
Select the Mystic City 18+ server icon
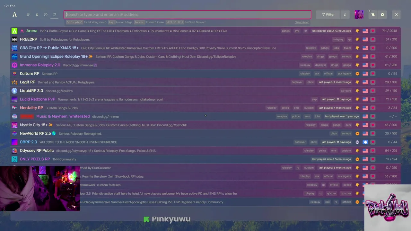pyautogui.click(x=14, y=125)
